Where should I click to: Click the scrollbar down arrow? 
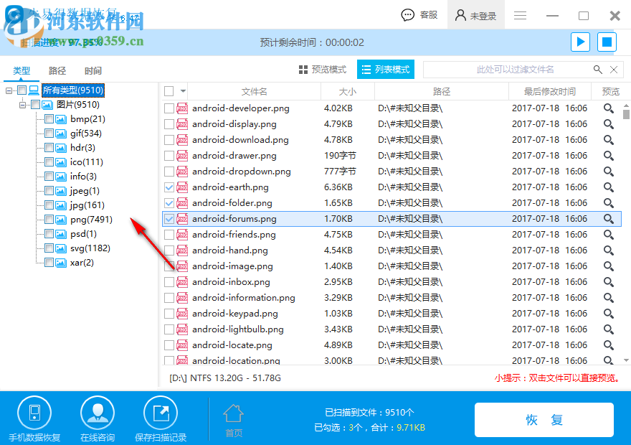pyautogui.click(x=626, y=360)
